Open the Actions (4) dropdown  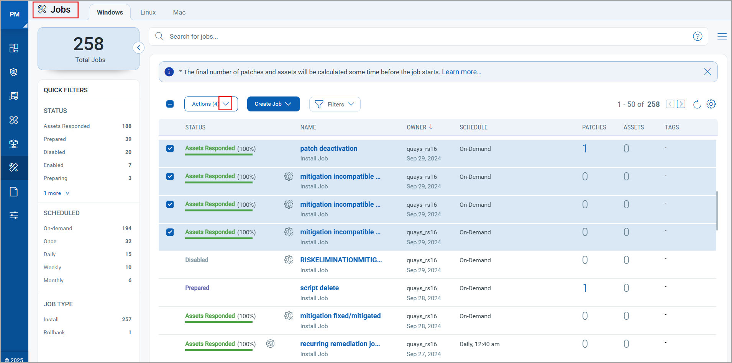pyautogui.click(x=225, y=104)
